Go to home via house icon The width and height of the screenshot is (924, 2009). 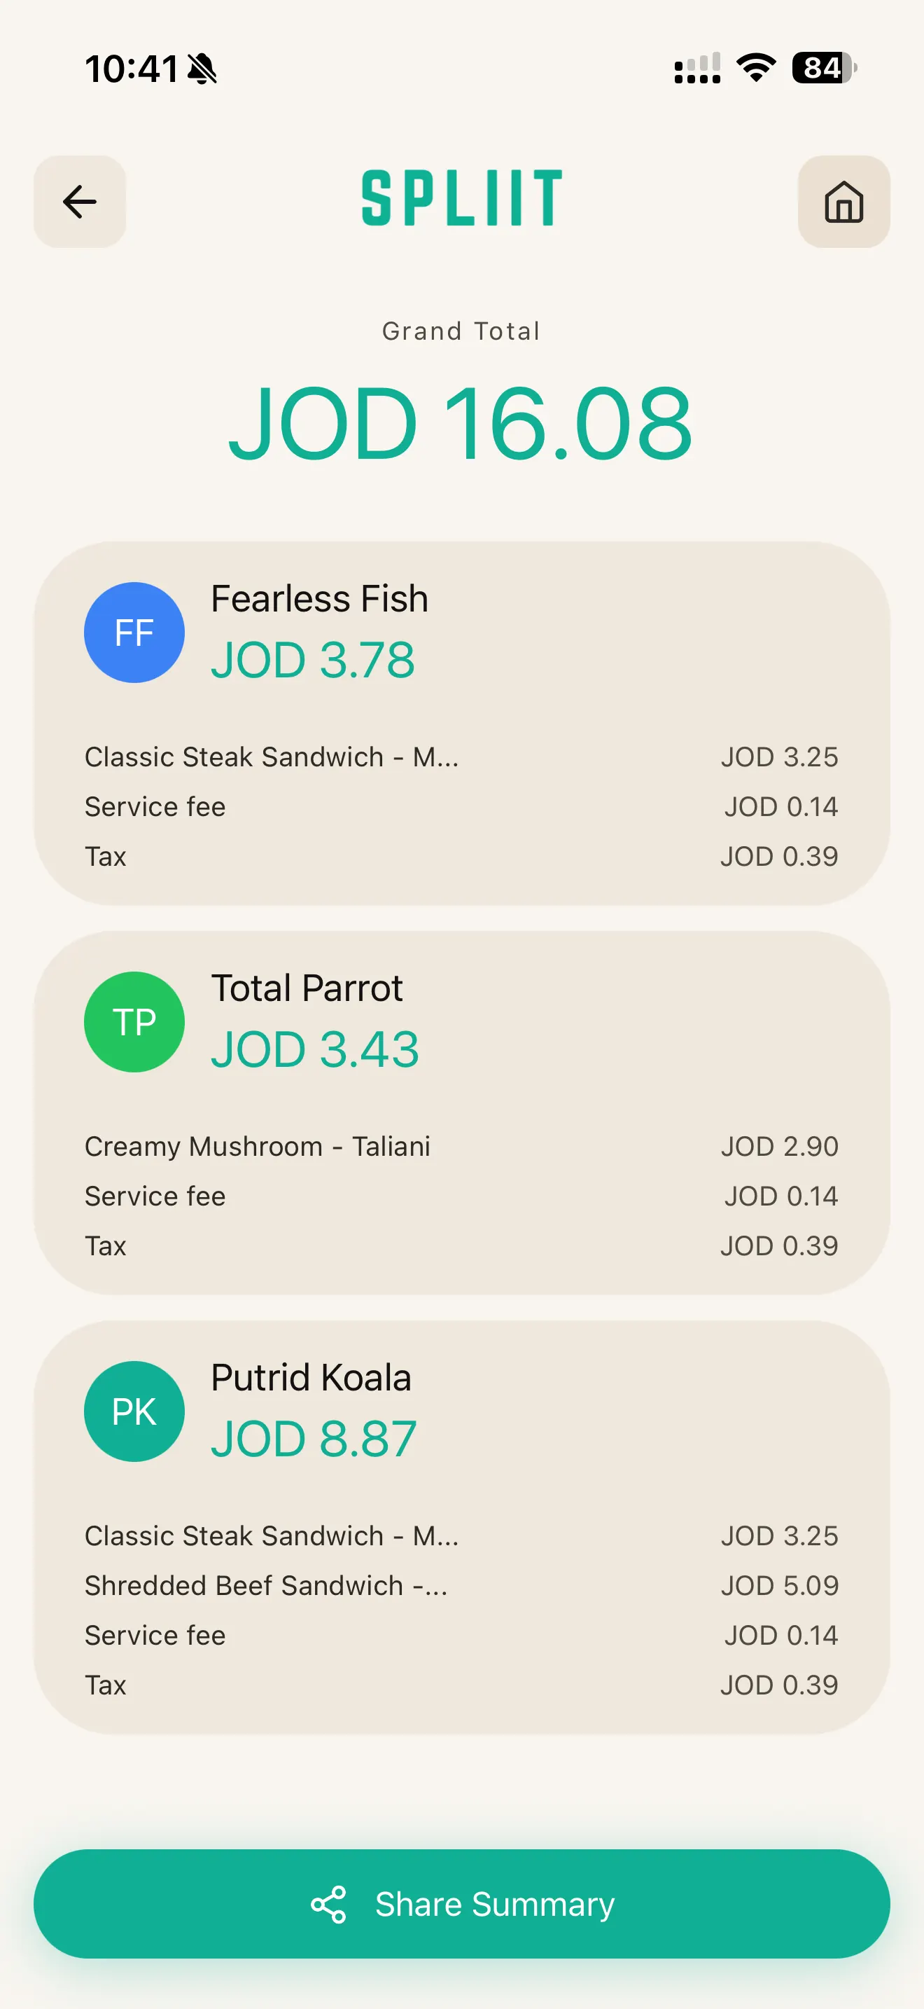pyautogui.click(x=843, y=202)
